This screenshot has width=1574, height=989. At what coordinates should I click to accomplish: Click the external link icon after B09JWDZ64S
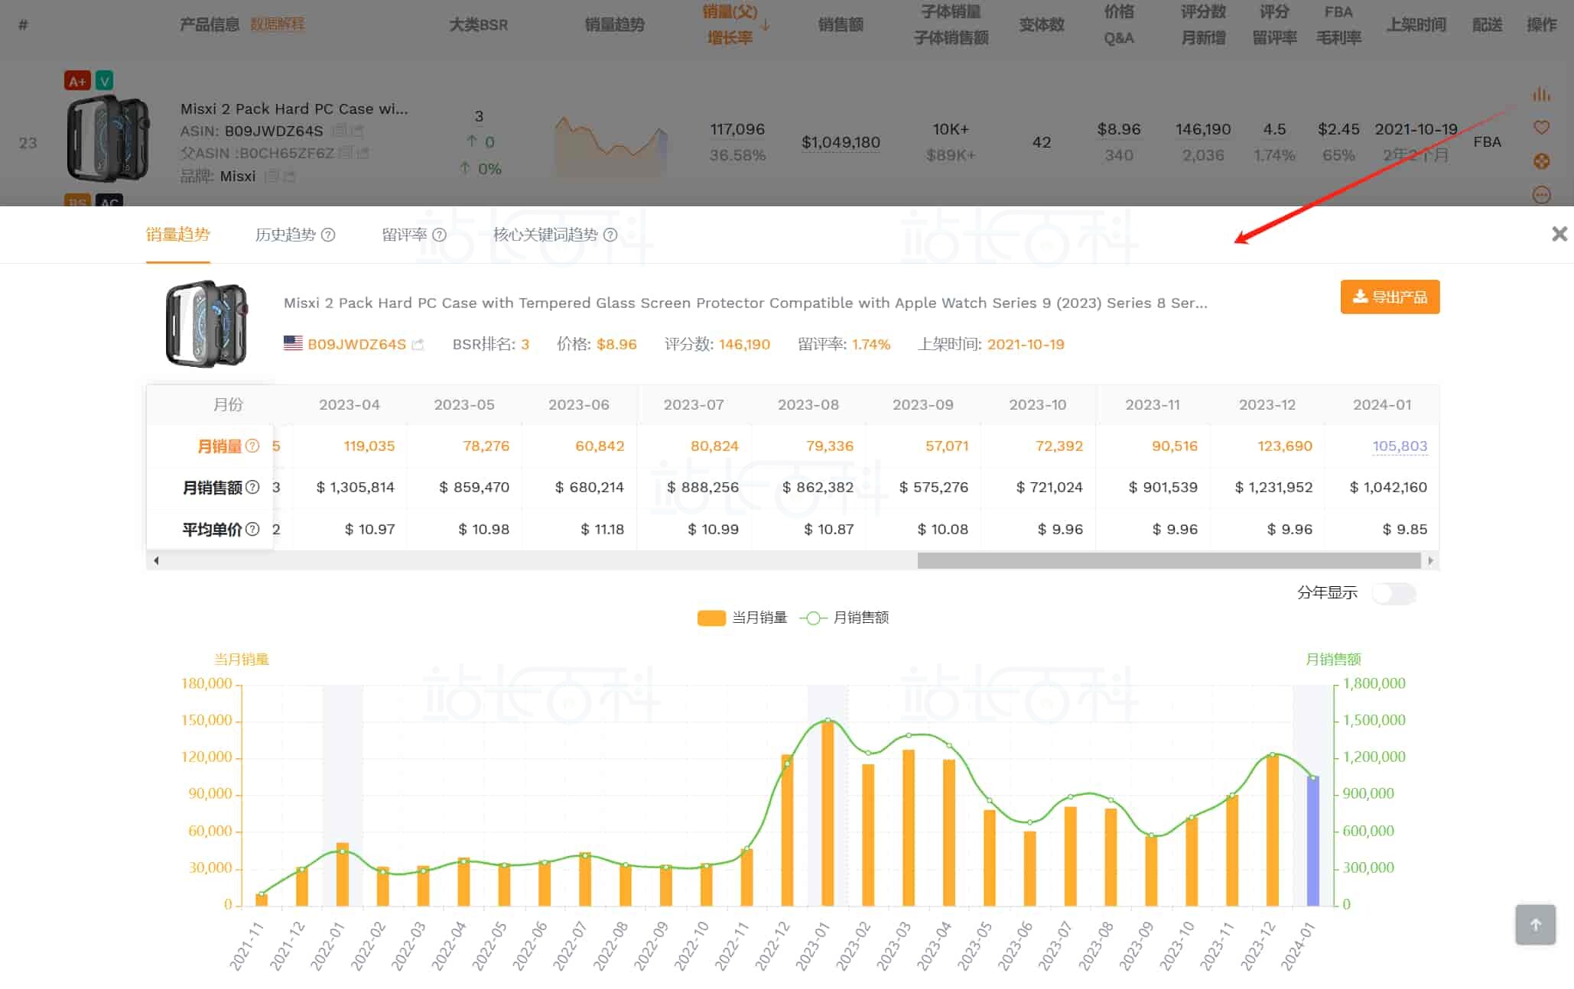(x=418, y=345)
